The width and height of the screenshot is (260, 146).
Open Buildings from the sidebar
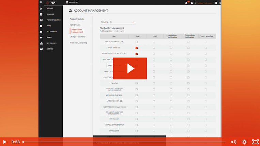[50, 14]
